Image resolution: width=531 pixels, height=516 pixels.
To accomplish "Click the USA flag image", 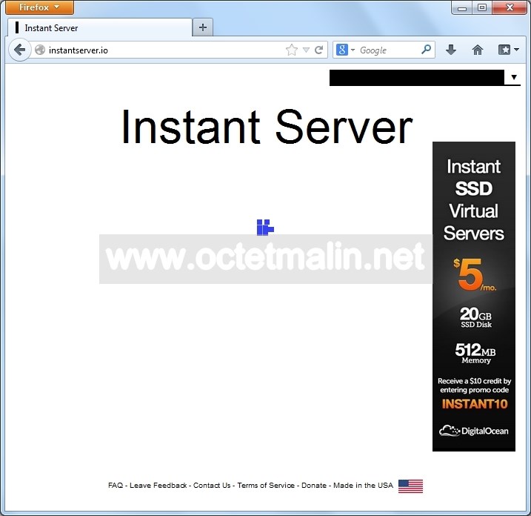I will (x=410, y=486).
